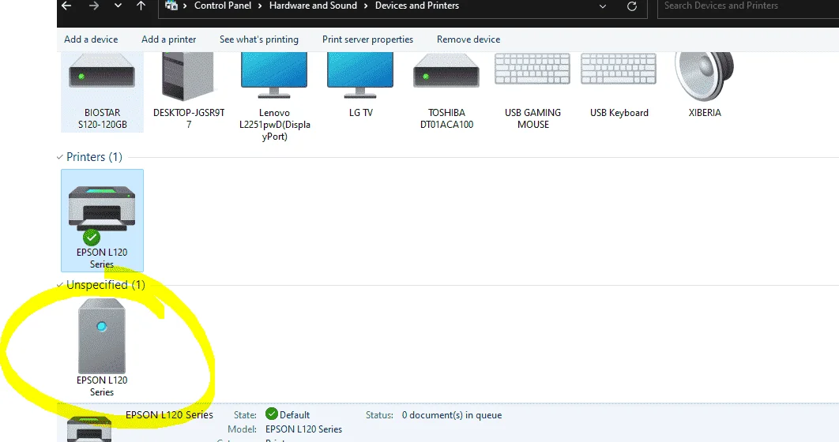This screenshot has height=442, width=839.
Task: Click the BIOSTAR S120-120GB label
Action: click(102, 118)
